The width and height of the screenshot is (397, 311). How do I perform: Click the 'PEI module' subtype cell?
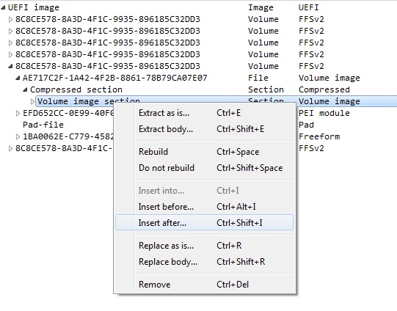coord(324,113)
